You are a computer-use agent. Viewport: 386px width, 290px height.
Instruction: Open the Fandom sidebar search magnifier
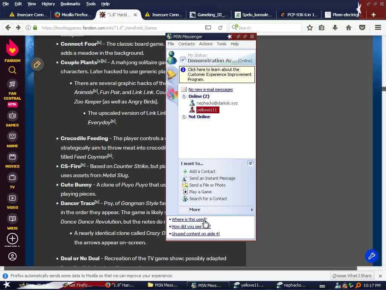tap(12, 70)
